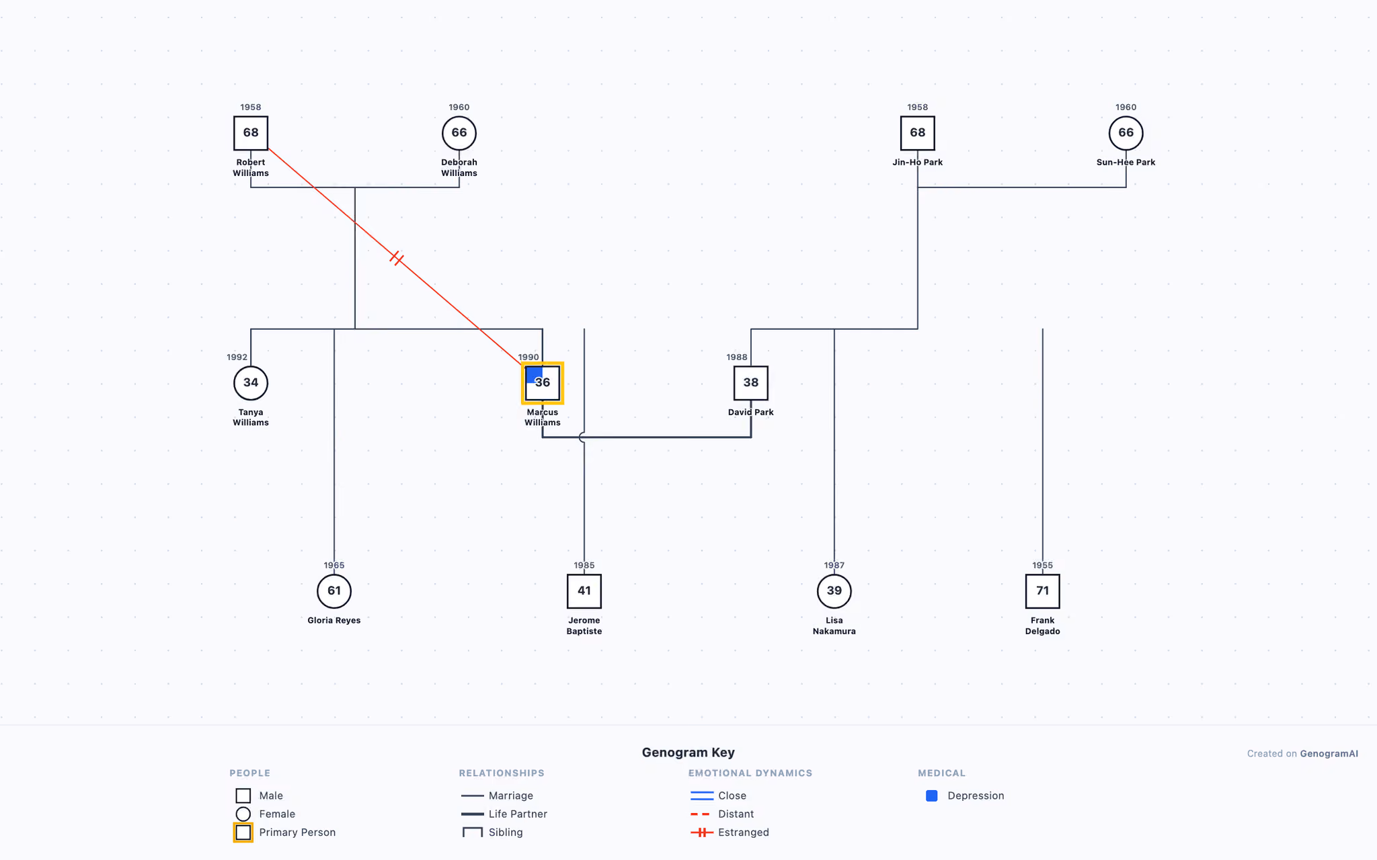This screenshot has height=860, width=1377.
Task: Open the GenogramAI link
Action: (x=1329, y=754)
